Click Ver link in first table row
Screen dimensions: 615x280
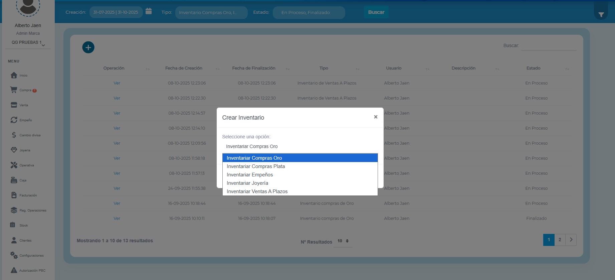[x=117, y=83]
